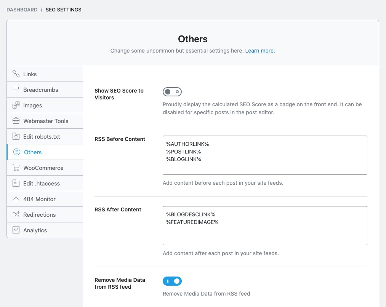Select SEO Settings in the breadcrumb
The width and height of the screenshot is (386, 307).
point(63,10)
